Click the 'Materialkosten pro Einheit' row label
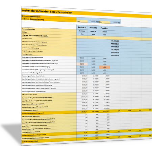The height and width of the screenshot is (152, 152). coord(31,117)
